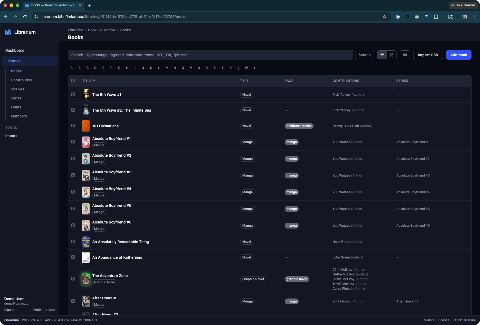
Task: Switch to list view layout
Action: 382,55
